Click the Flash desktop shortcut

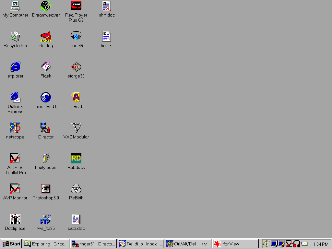coord(46,67)
